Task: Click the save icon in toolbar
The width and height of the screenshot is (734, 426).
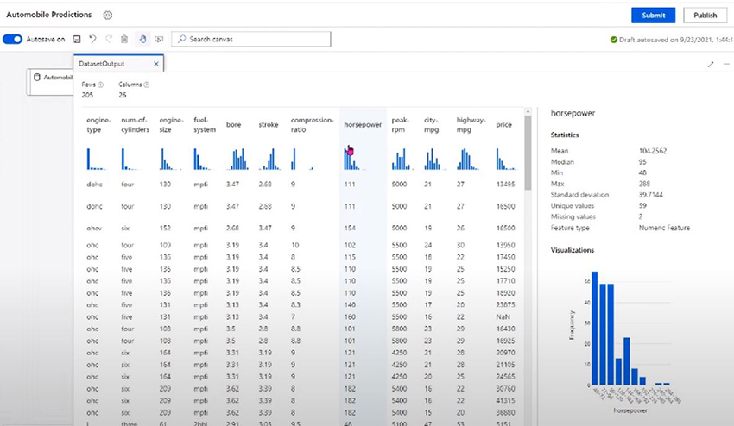Action: 77,40
